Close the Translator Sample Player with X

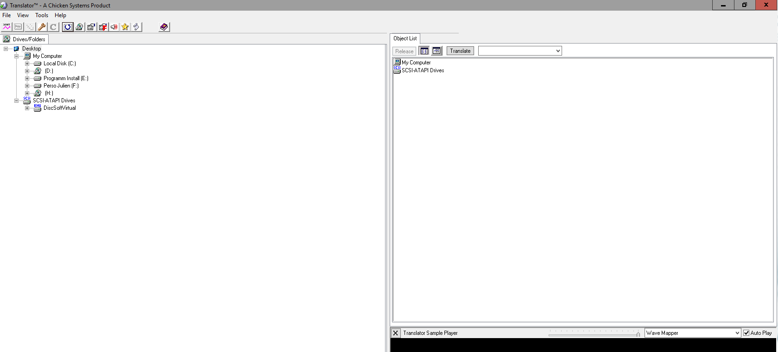[395, 333]
